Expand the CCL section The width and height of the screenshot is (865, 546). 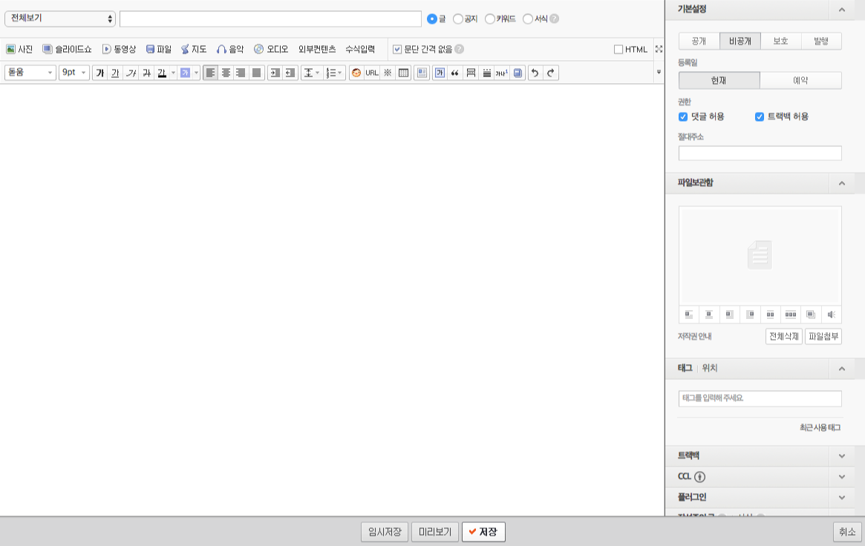pyautogui.click(x=841, y=476)
